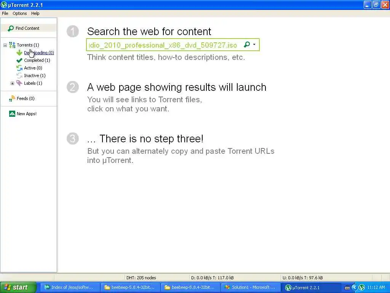
Task: Open the Downloading (0) list
Action: 39,53
